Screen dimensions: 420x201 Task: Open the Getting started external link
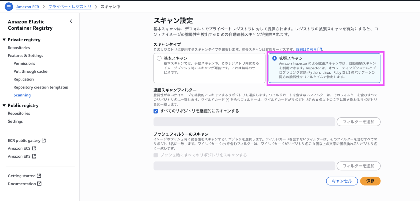24,176
